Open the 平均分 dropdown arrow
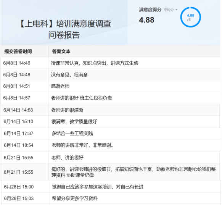The width and height of the screenshot is (222, 205). 176,10
